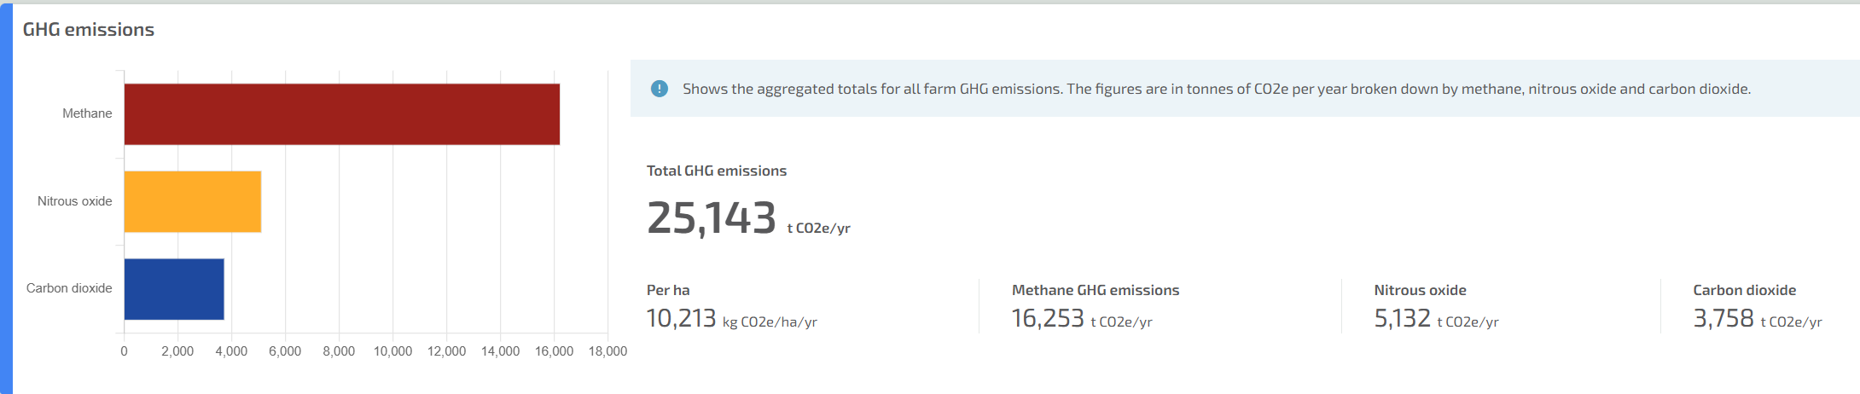Click the 18,000 x-axis tick label
1860x394 pixels.
pyautogui.click(x=607, y=351)
